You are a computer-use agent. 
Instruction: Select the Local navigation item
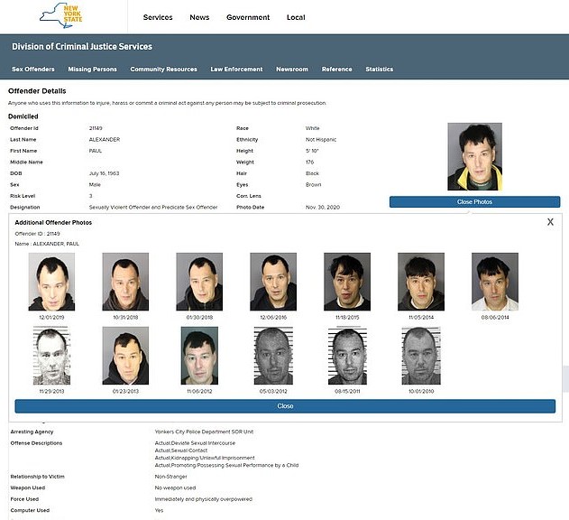[296, 17]
